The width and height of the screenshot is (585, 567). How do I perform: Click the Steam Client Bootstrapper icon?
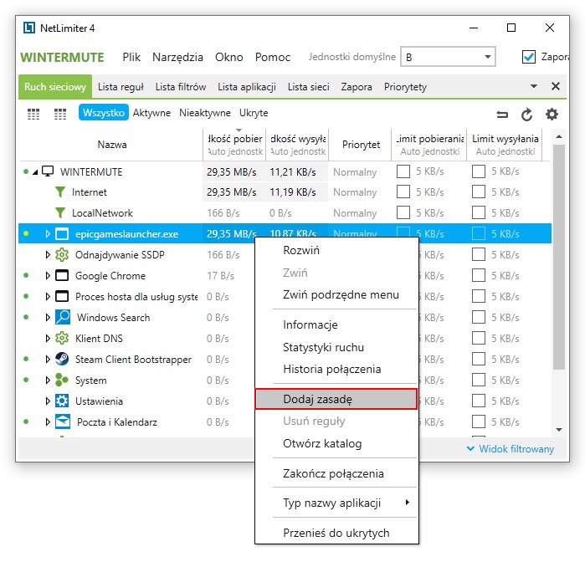[x=62, y=359]
